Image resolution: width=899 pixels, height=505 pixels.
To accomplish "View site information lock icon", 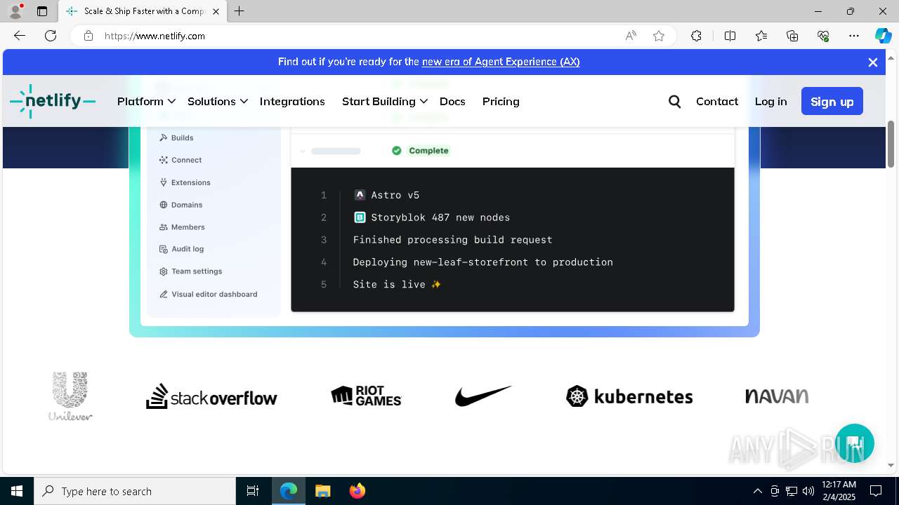I will coord(88,36).
